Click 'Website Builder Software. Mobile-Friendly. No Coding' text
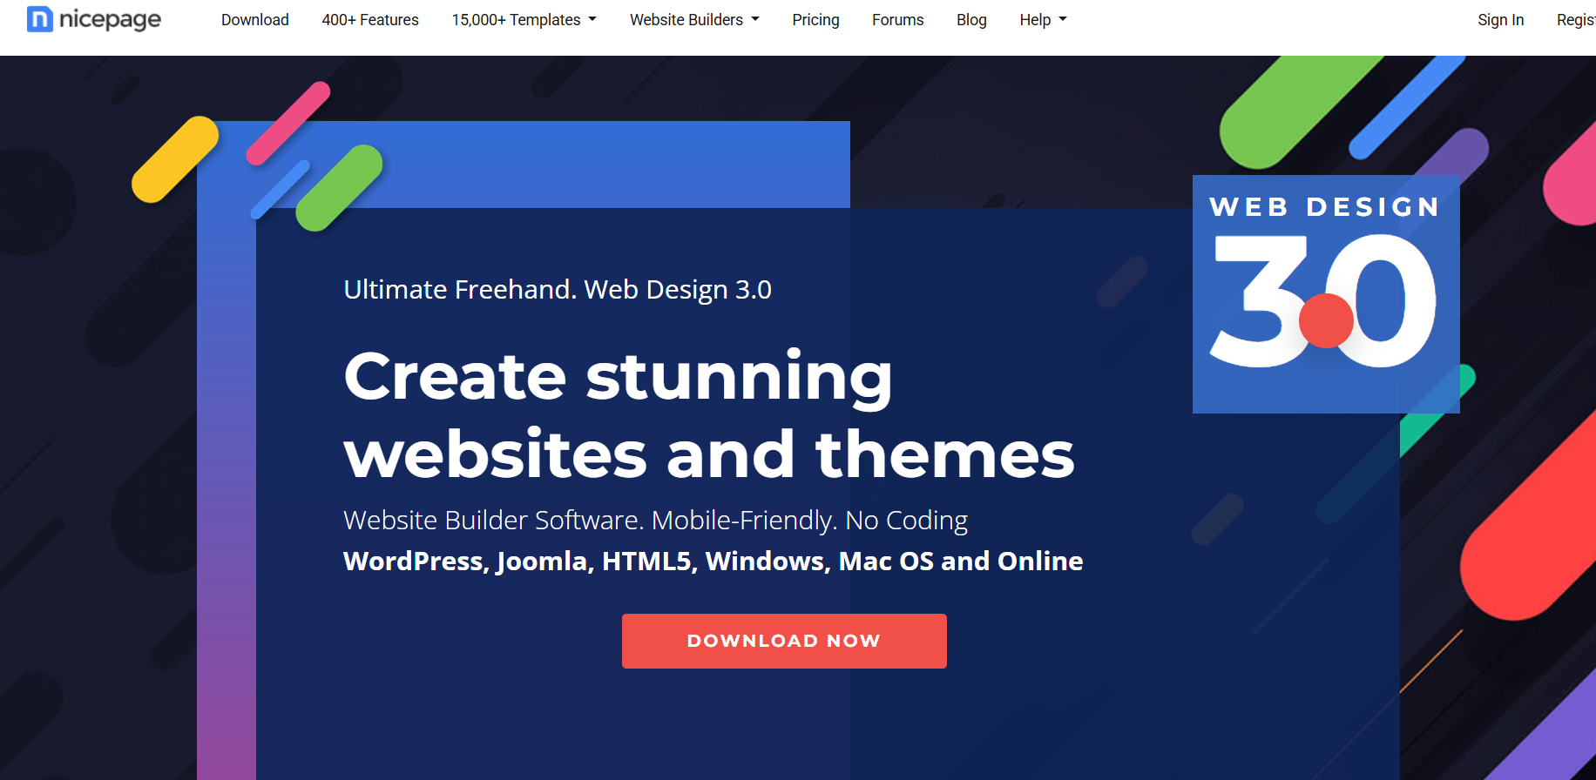This screenshot has width=1596, height=780. pyautogui.click(x=655, y=520)
